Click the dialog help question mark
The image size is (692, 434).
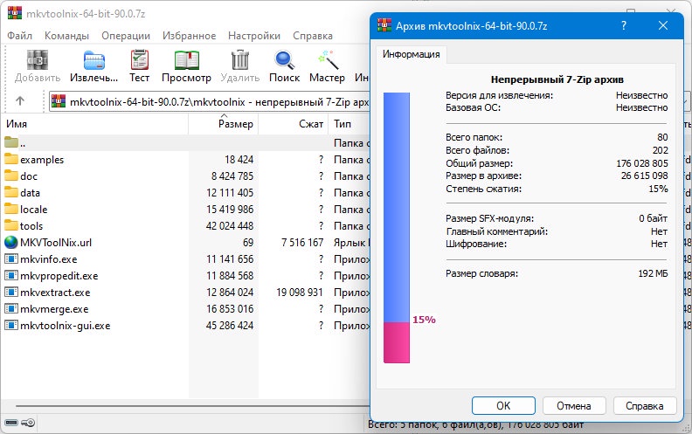coord(624,25)
